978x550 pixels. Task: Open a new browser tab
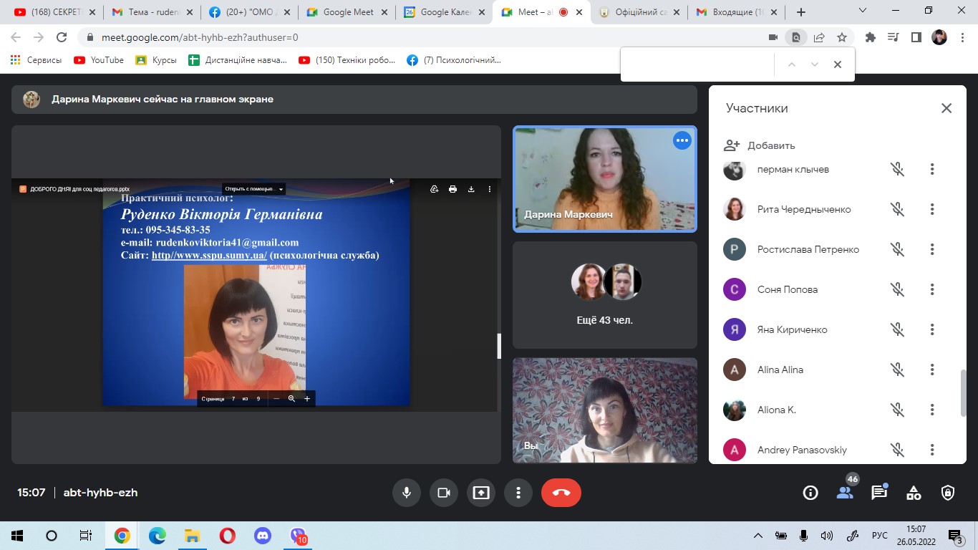tap(800, 12)
